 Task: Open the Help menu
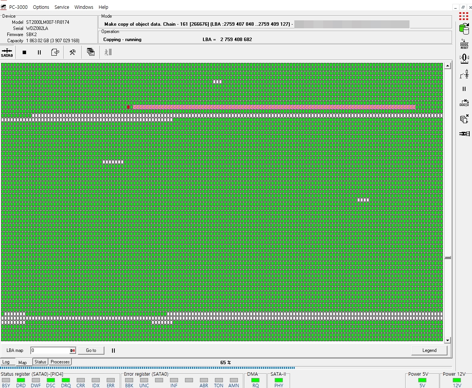coord(103,7)
